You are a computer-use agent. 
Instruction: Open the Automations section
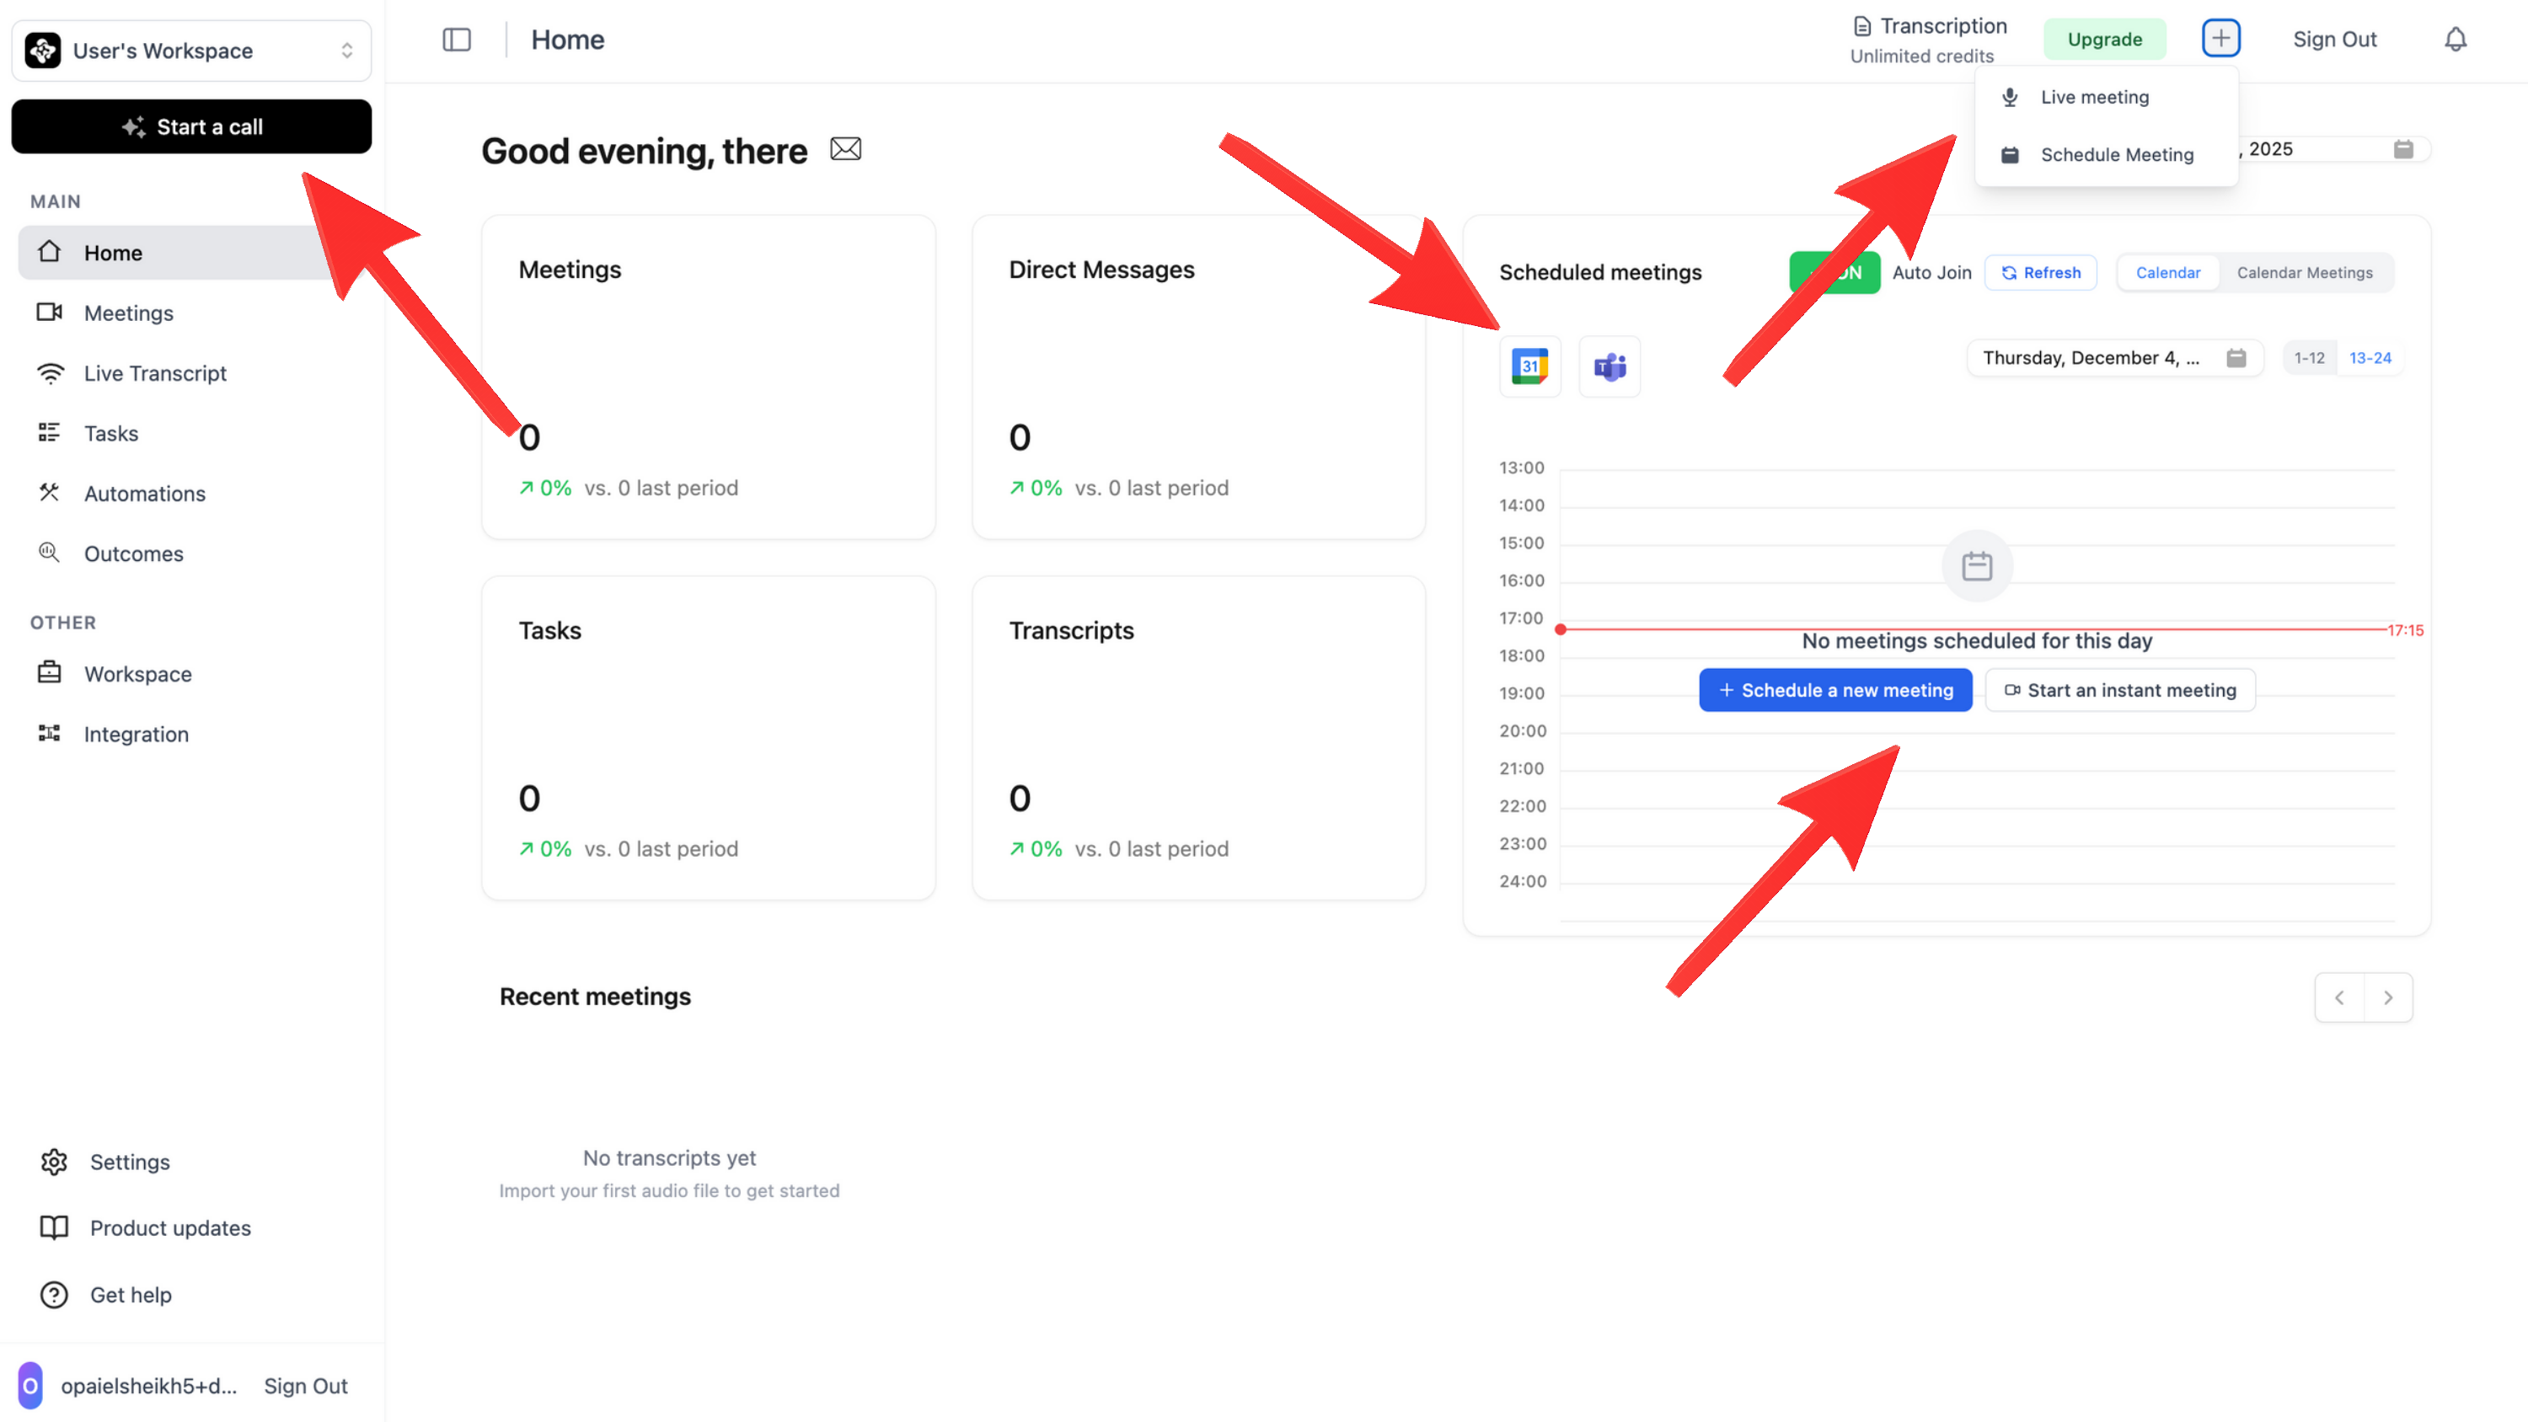tap(144, 493)
